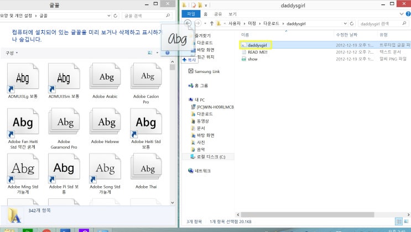The height and width of the screenshot is (232, 411).
Task: Open the 홈 home ribbon tab
Action: [x=206, y=14]
